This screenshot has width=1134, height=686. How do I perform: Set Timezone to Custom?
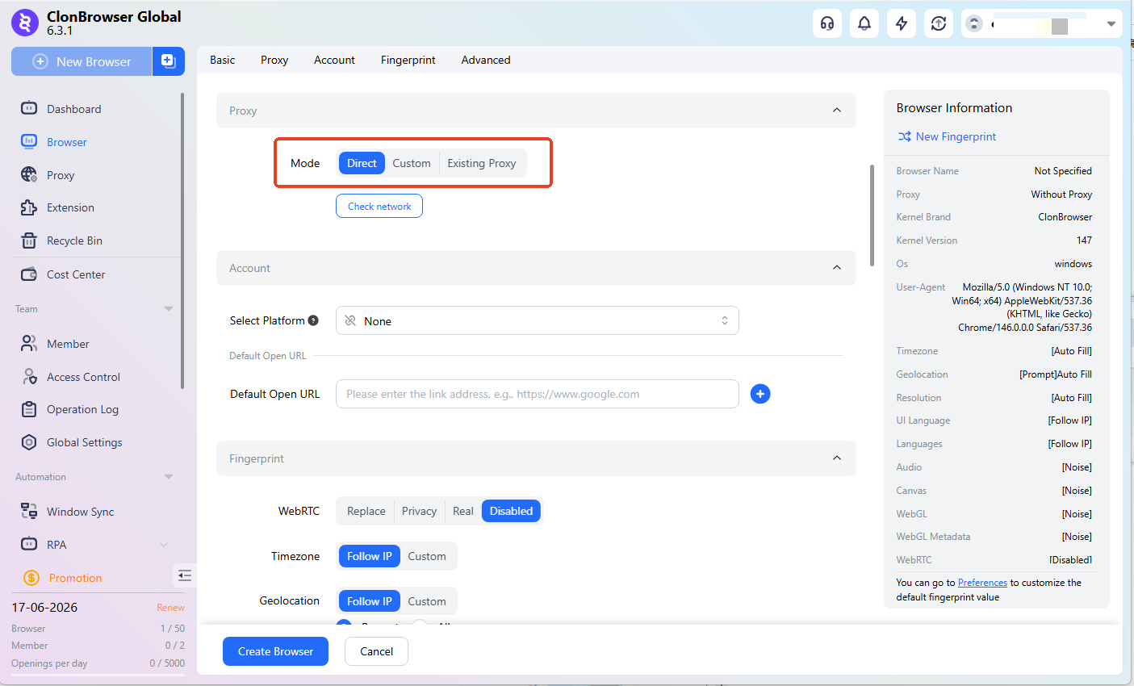(x=427, y=556)
